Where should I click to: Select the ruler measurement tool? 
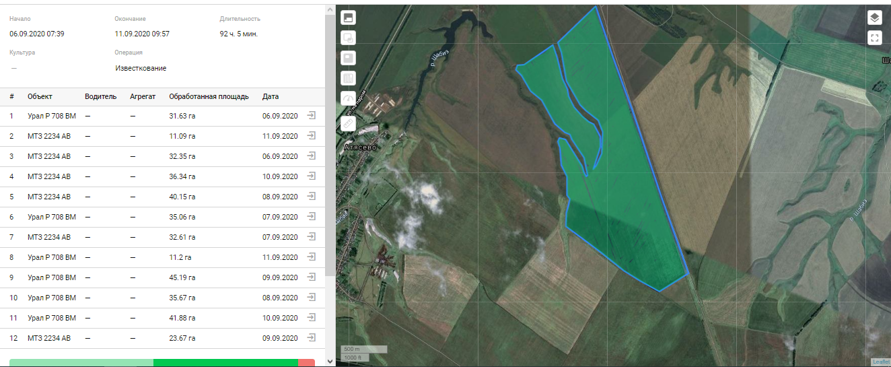(x=348, y=123)
